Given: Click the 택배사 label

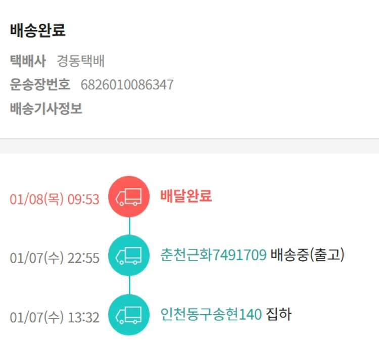Looking at the screenshot, I should click(28, 61).
